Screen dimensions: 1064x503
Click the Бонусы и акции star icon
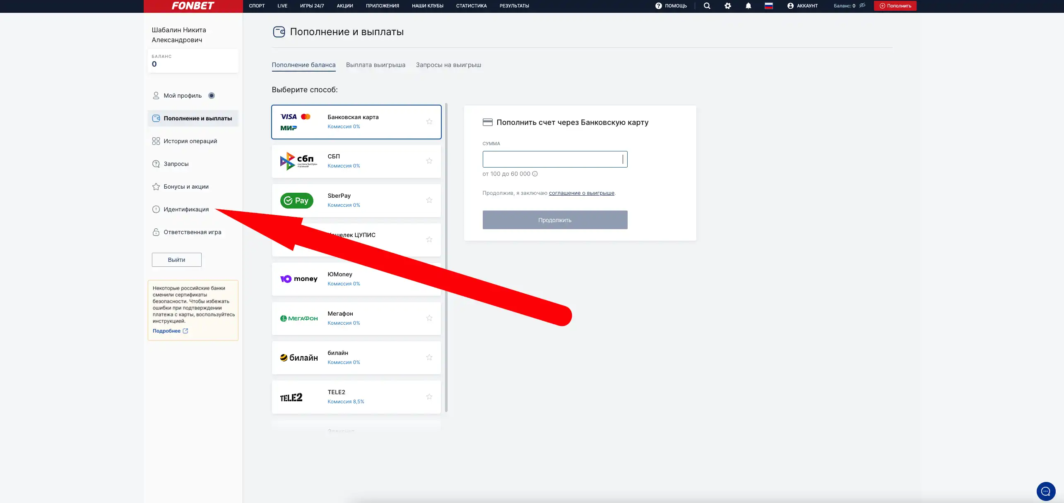tap(156, 187)
